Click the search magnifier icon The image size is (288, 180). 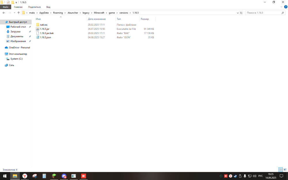point(283,13)
